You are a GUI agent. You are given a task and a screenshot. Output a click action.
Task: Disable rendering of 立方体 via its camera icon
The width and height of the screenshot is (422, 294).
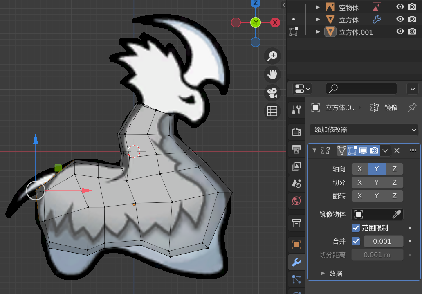click(412, 19)
